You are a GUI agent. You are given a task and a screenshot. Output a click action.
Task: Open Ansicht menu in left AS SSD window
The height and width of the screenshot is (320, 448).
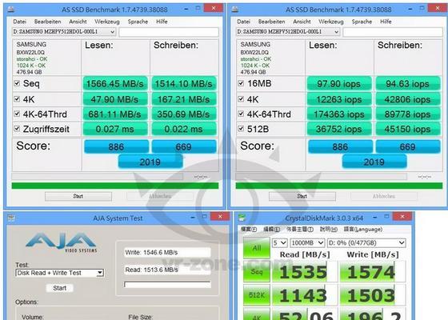[x=78, y=22]
